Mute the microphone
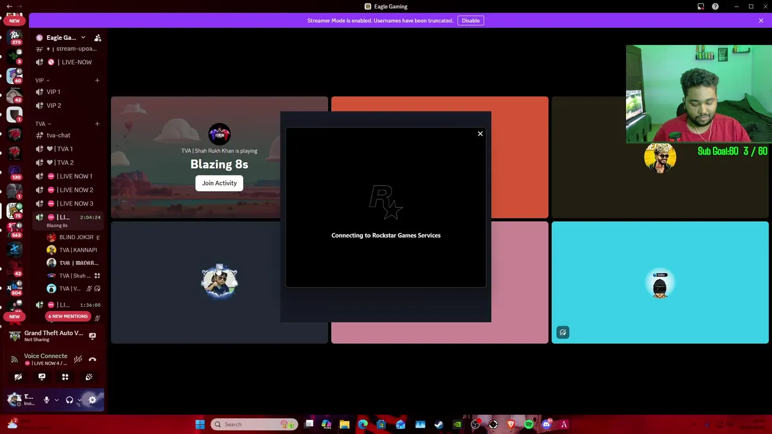The width and height of the screenshot is (772, 434). click(x=46, y=400)
